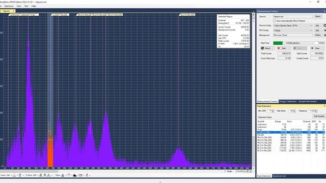Select the Measurement Control tab
Image resolution: width=326 pixels, height=183 pixels.
[267, 102]
